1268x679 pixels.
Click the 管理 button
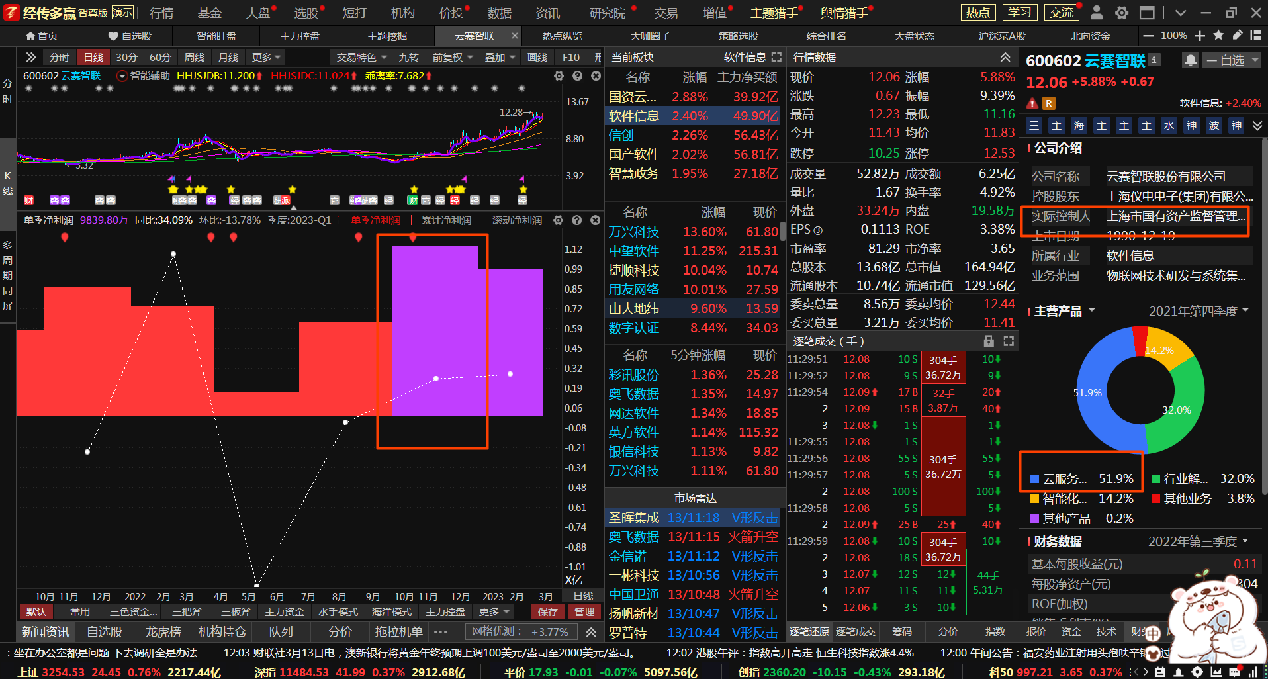[x=584, y=612]
